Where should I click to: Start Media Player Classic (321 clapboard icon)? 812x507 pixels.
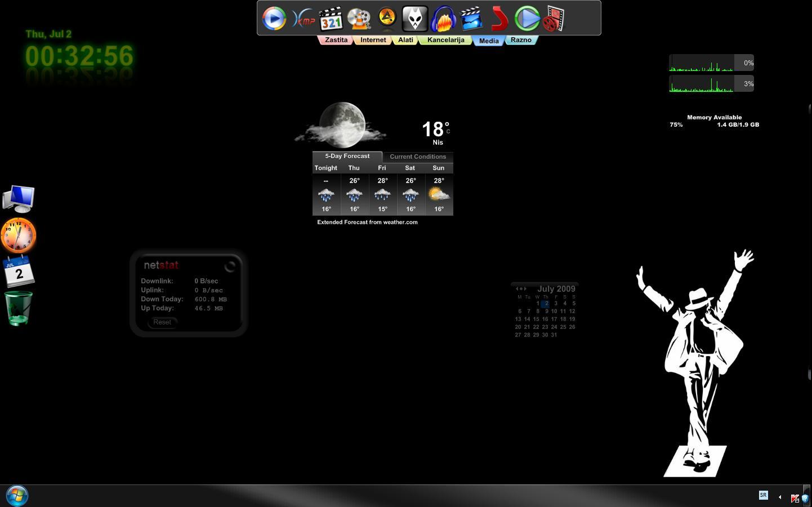pyautogui.click(x=331, y=19)
